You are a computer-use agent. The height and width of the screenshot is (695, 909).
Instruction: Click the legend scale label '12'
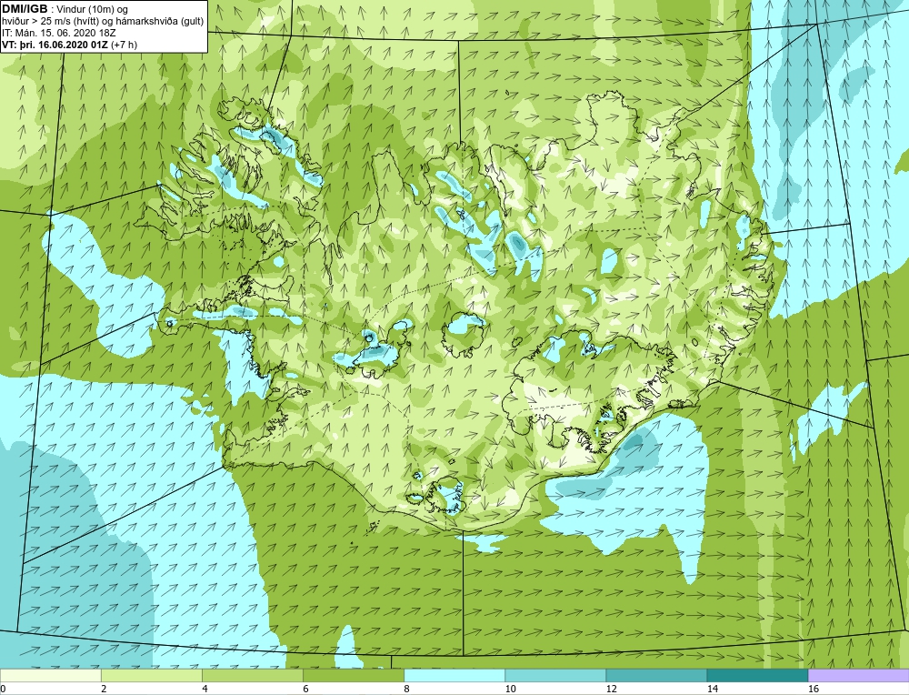coord(611,689)
